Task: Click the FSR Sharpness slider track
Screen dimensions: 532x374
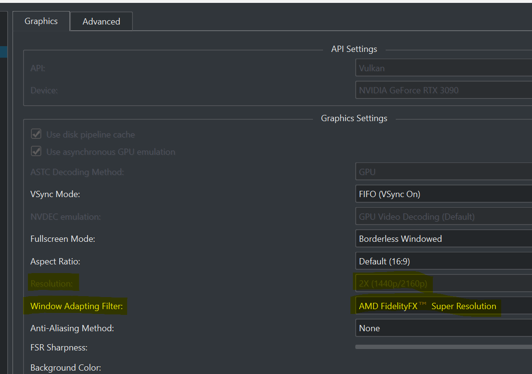Action: (x=443, y=347)
